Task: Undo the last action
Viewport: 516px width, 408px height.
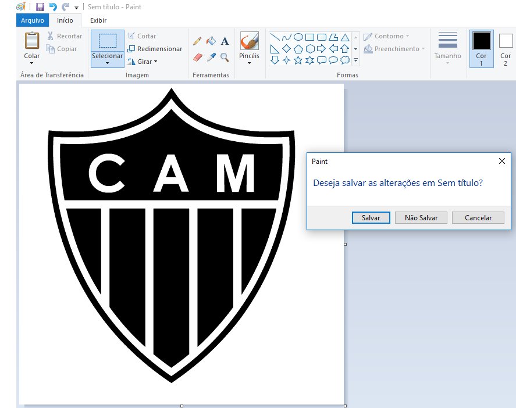Action: coord(53,7)
